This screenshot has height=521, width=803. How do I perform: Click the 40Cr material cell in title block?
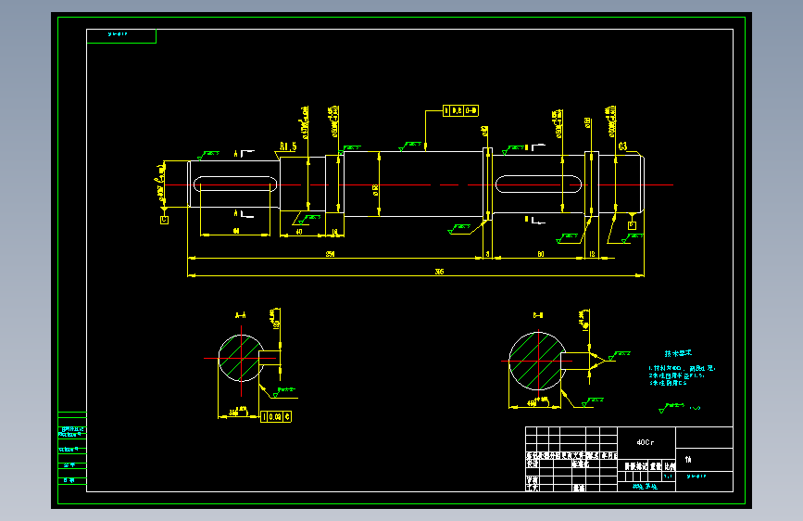tap(646, 442)
